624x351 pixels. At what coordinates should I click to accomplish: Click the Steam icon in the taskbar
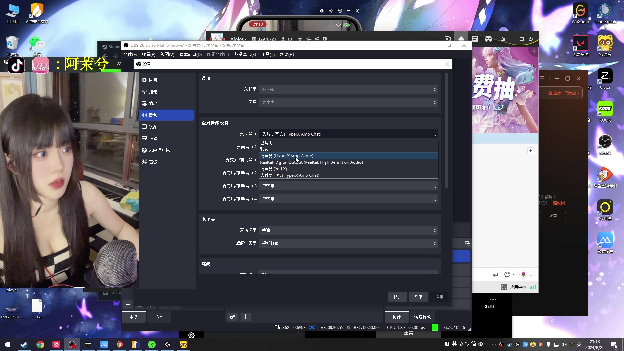pyautogui.click(x=24, y=344)
